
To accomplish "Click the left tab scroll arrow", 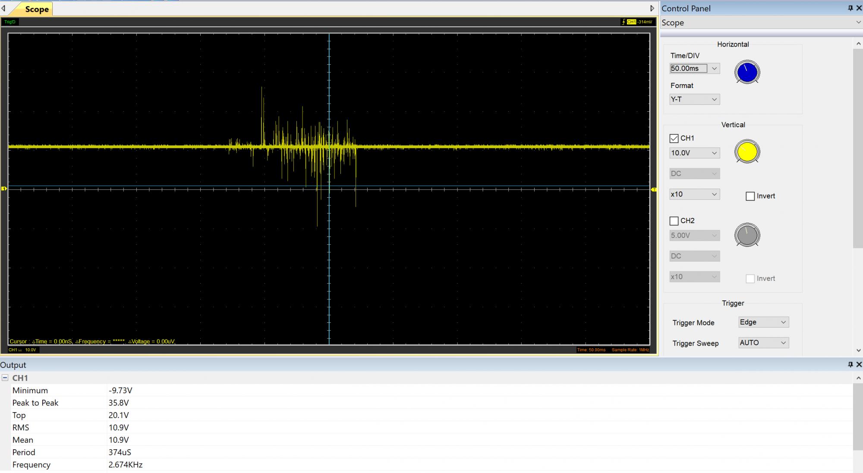I will click(3, 8).
